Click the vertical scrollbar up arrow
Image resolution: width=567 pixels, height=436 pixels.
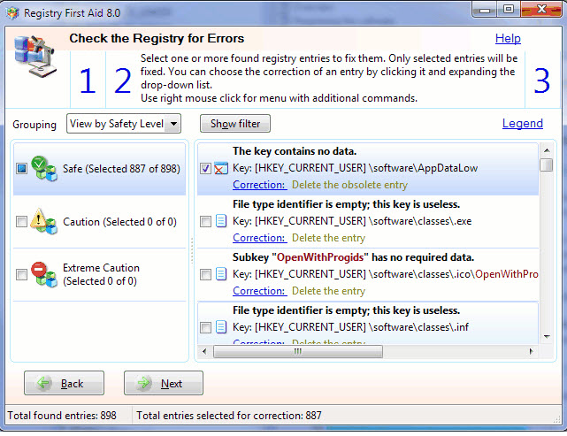click(x=547, y=150)
